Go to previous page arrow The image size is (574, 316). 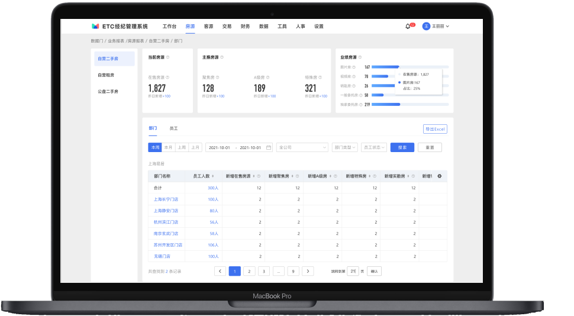(220, 272)
